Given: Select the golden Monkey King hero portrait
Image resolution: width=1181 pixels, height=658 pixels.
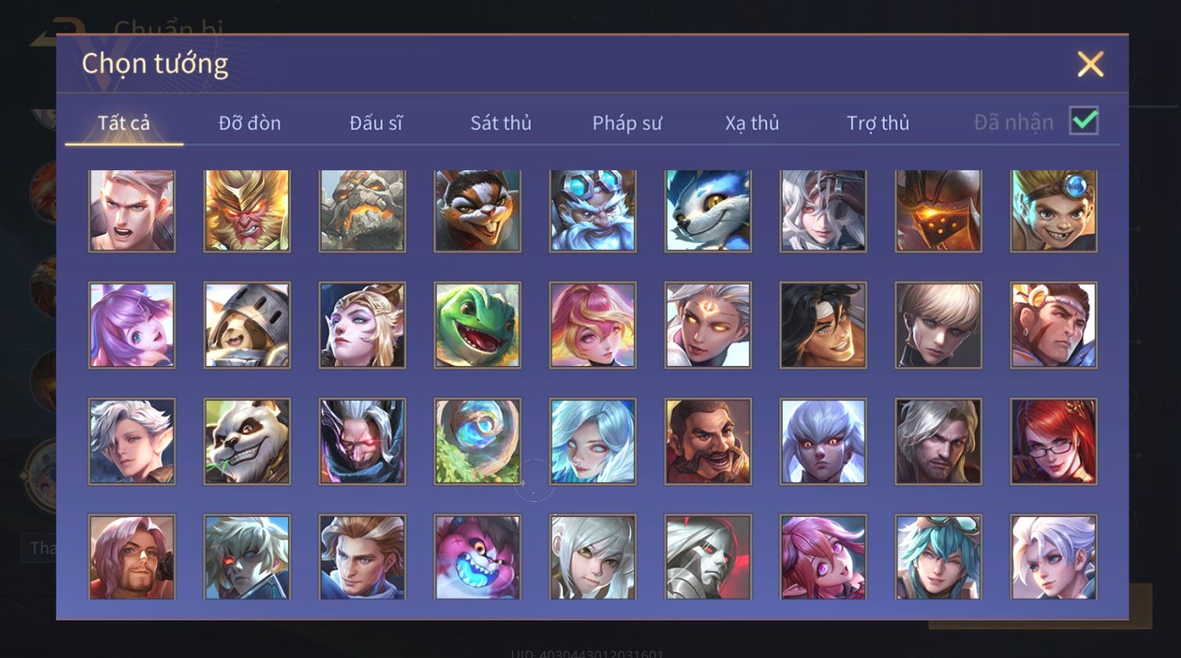Looking at the screenshot, I should (x=247, y=211).
